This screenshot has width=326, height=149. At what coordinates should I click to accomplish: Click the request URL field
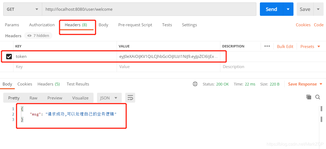pos(149,9)
